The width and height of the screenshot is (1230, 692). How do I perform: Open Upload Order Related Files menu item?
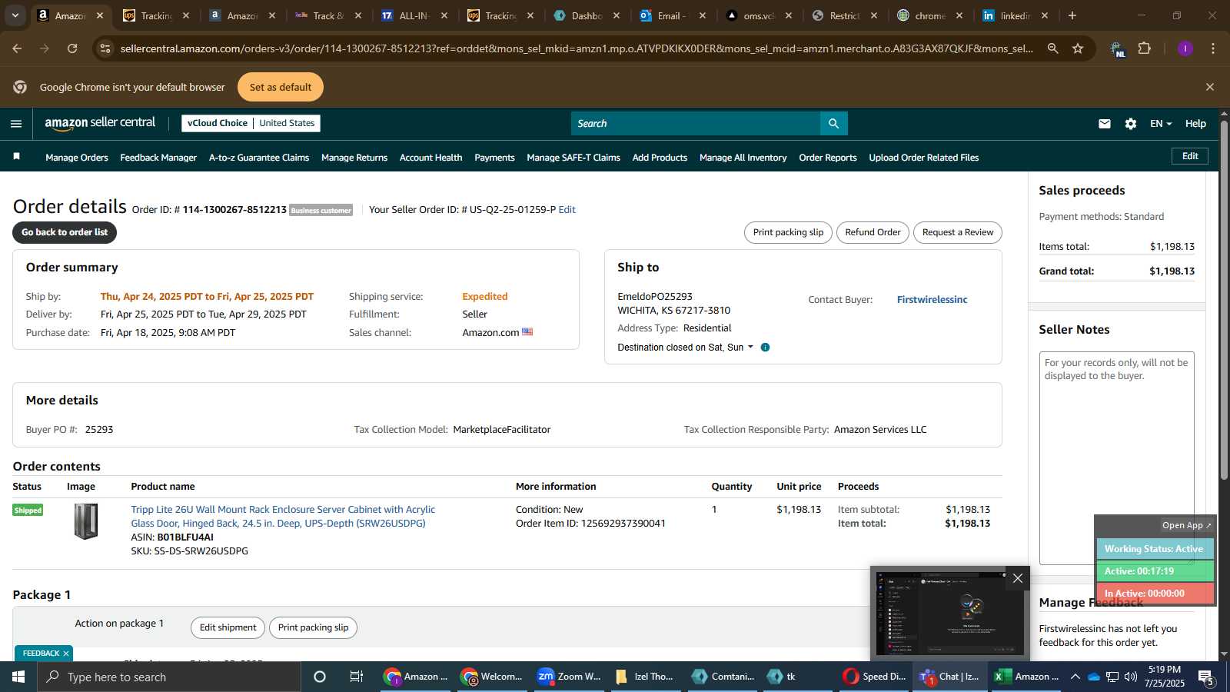point(924,157)
